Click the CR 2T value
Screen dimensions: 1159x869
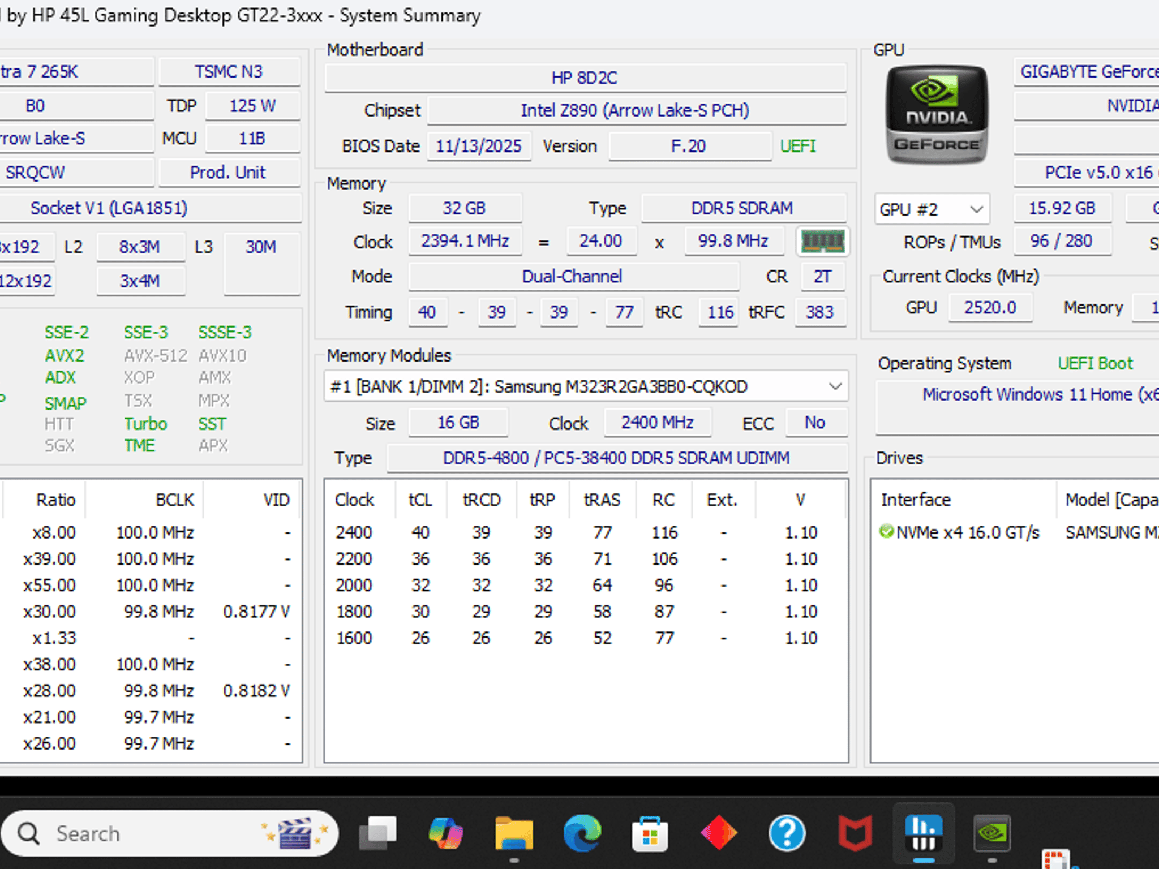click(x=823, y=276)
